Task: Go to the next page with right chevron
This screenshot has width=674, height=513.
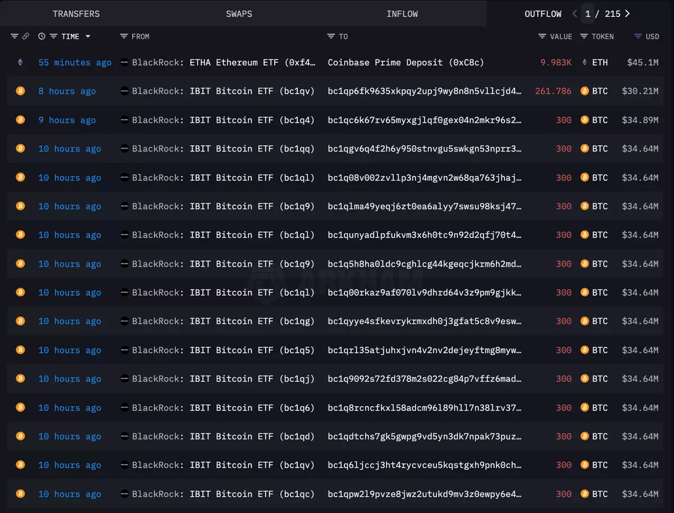Action: (x=627, y=13)
